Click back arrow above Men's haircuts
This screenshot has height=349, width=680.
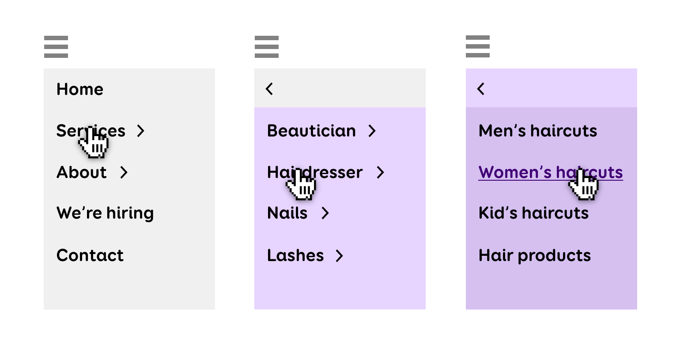tap(481, 89)
